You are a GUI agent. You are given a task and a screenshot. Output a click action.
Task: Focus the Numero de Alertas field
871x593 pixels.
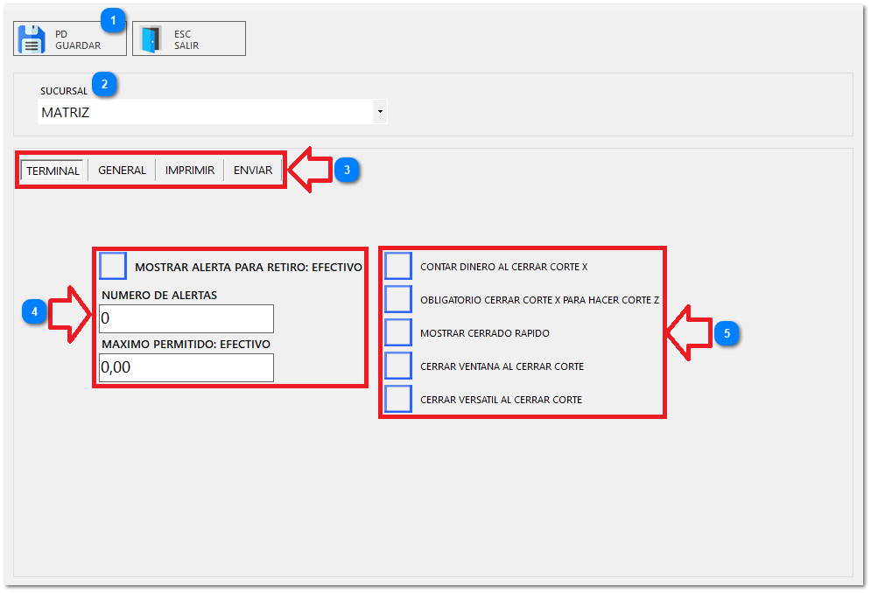(186, 318)
